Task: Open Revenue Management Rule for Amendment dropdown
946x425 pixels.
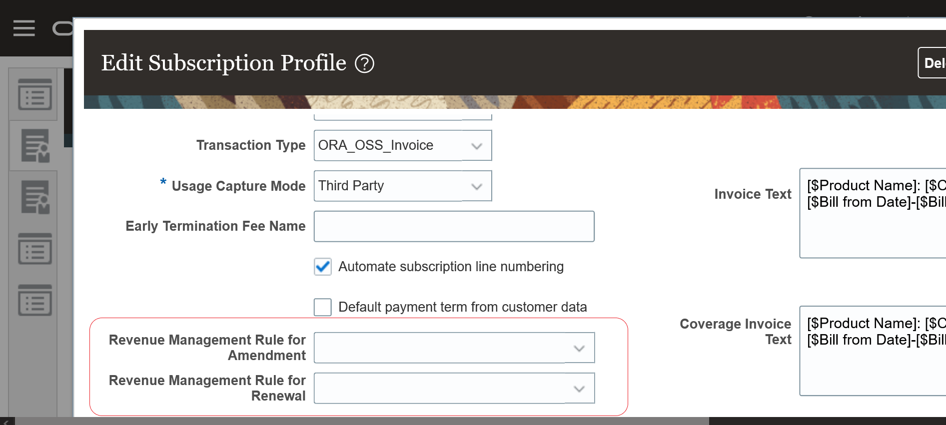Action: tap(579, 348)
